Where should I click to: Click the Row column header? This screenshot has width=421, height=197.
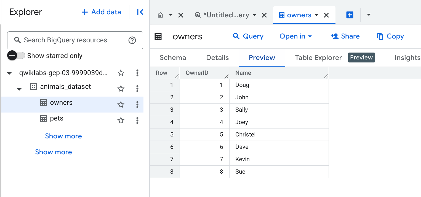pyautogui.click(x=165, y=73)
